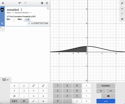This screenshot has height=104, width=125.
Task: Tap the left parenthesis key
Action: click(14, 91)
